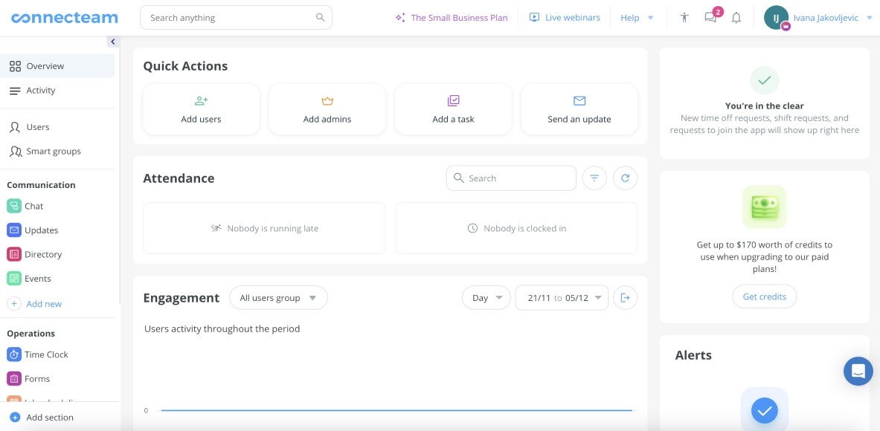Click the Updates envelope icon in sidebar
The height and width of the screenshot is (431, 880).
14,230
